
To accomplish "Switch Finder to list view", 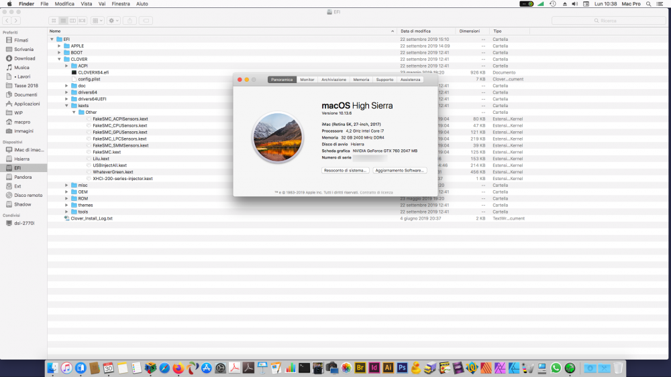I will (x=63, y=21).
